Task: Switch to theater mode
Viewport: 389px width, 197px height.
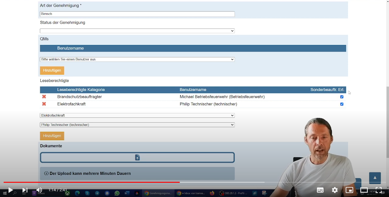Action: pos(364,190)
